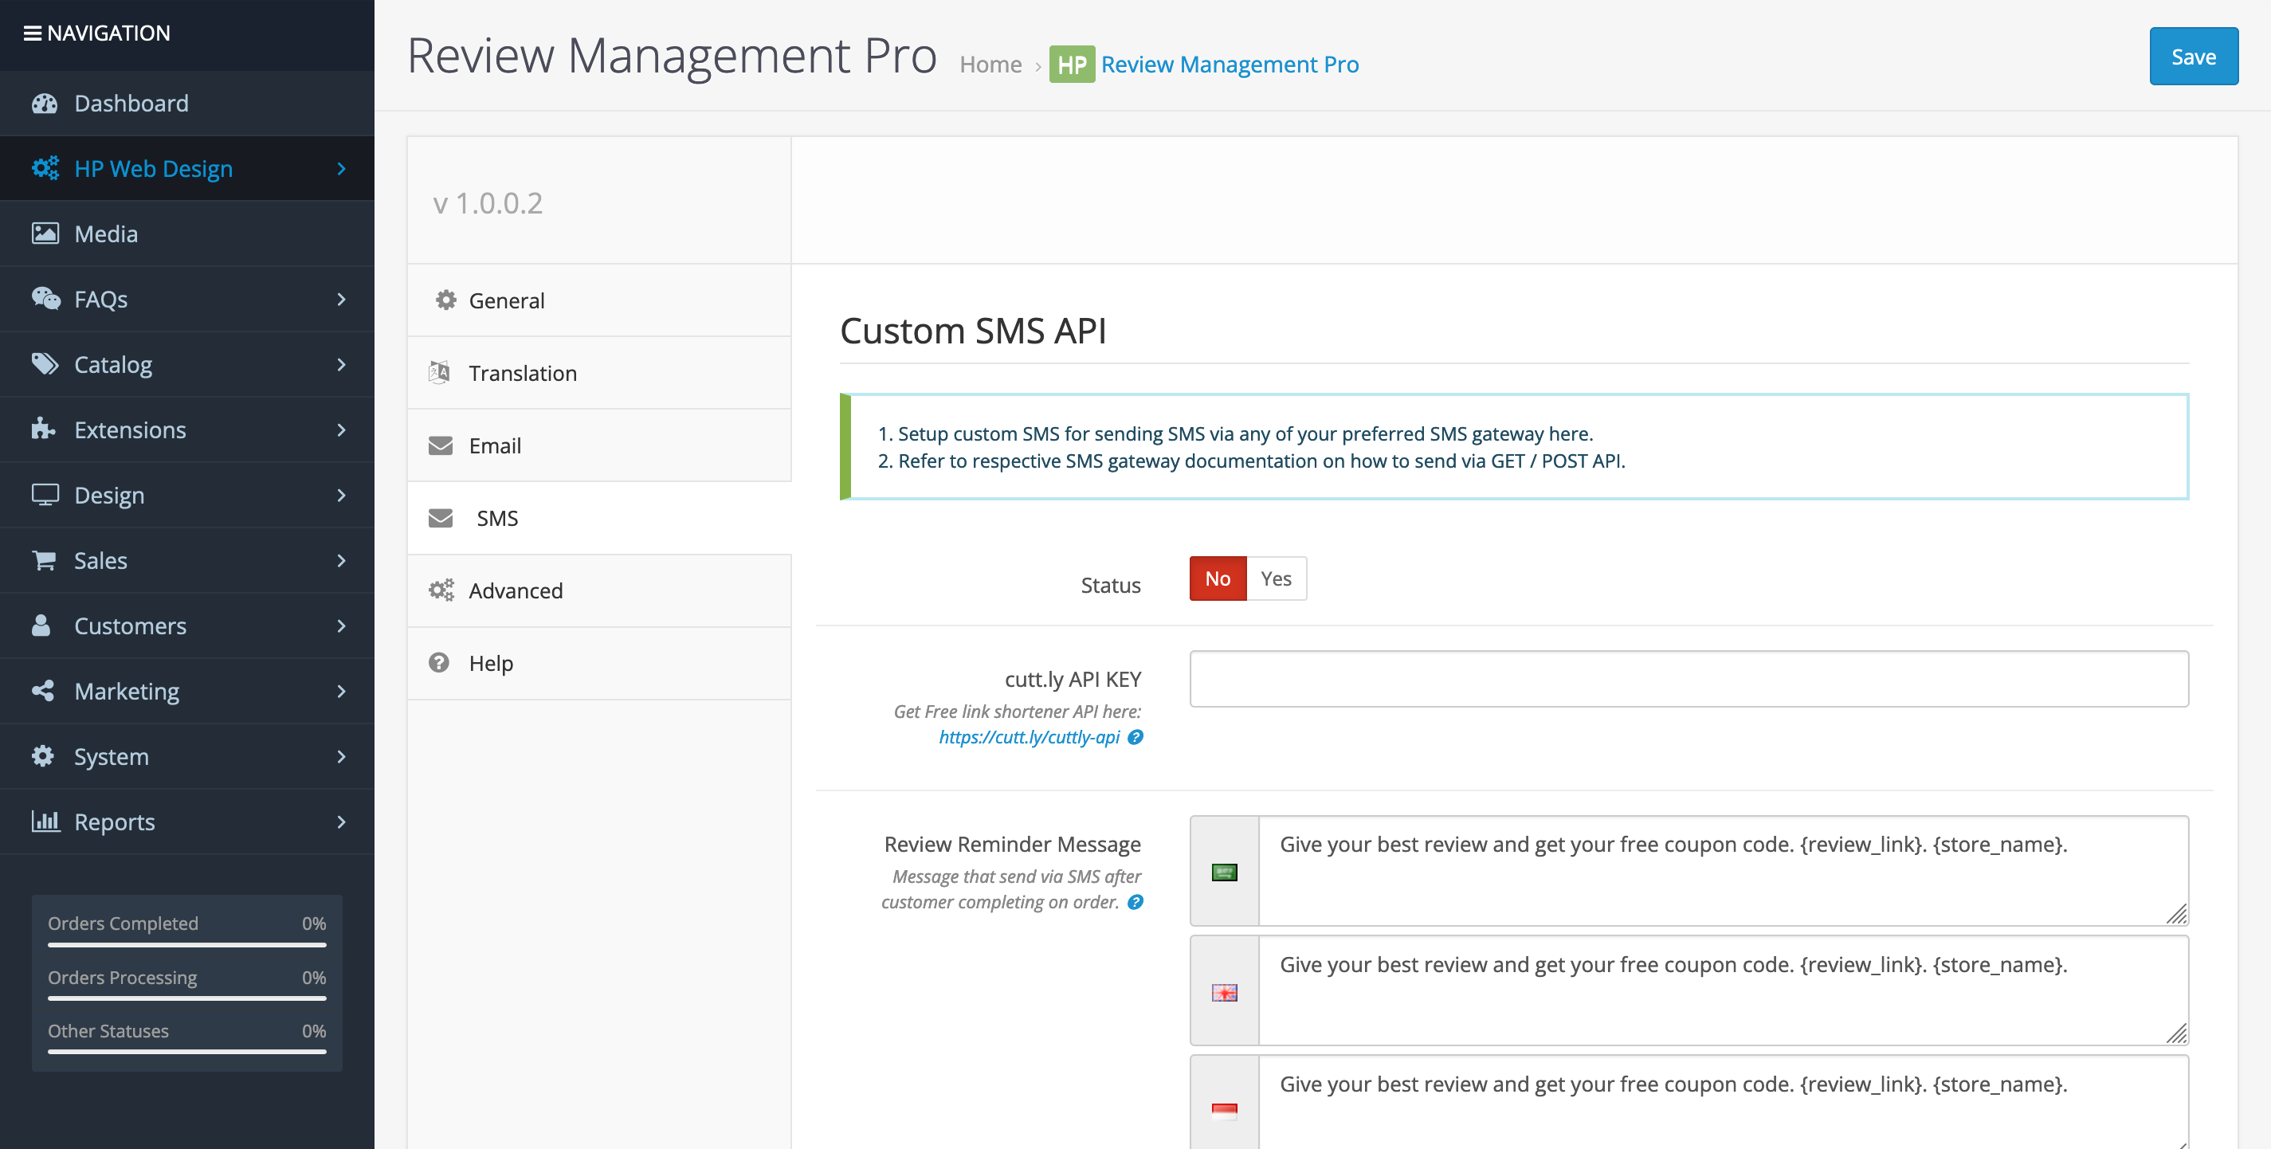Open Customers via the person icon
The image size is (2271, 1149).
[41, 625]
